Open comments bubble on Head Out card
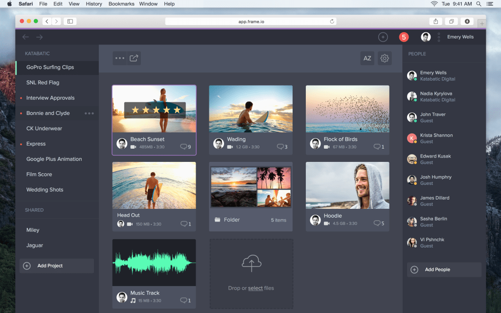The height and width of the screenshot is (313, 501). pos(185,224)
